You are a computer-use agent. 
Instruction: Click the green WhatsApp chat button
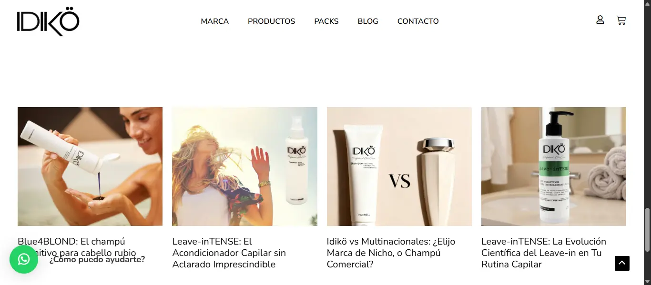point(24,259)
